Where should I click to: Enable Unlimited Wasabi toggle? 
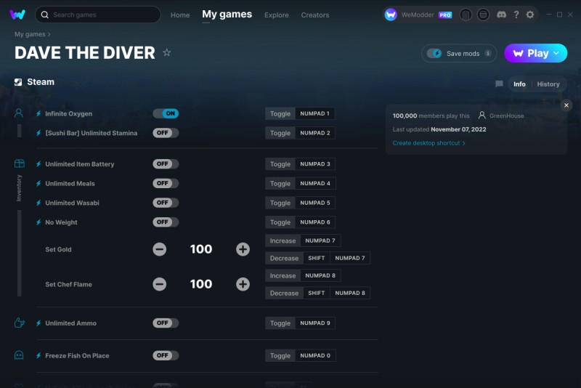pyautogui.click(x=166, y=203)
